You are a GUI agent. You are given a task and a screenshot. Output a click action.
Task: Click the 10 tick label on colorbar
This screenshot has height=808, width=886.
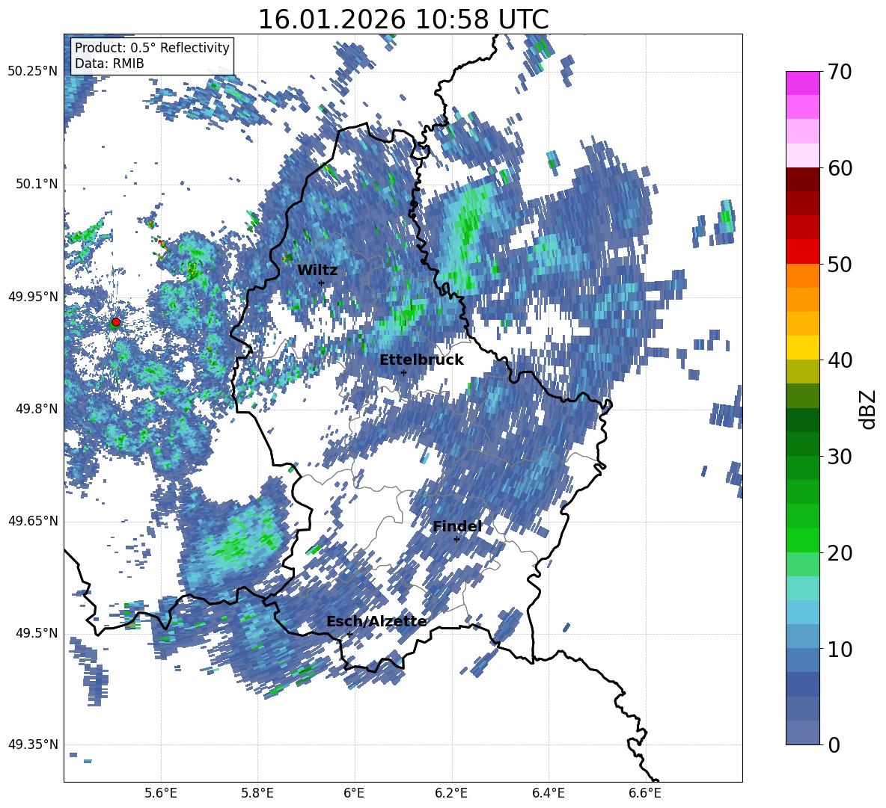(839, 649)
